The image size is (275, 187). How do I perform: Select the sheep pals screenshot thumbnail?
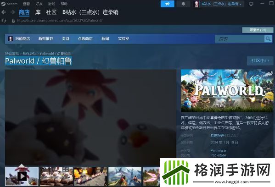coord(56,176)
